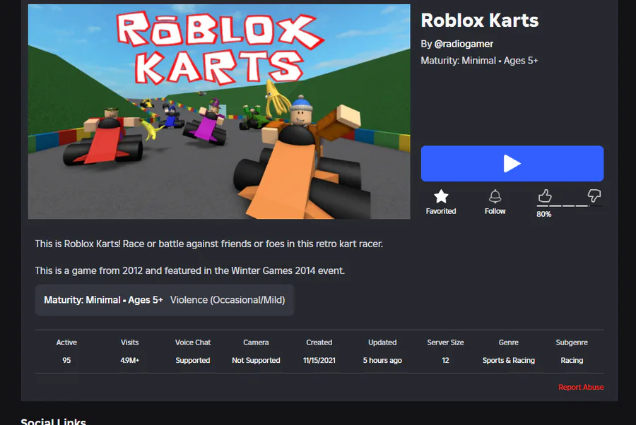Click the Favorited label under the star
The width and height of the screenshot is (636, 425).
pos(441,211)
